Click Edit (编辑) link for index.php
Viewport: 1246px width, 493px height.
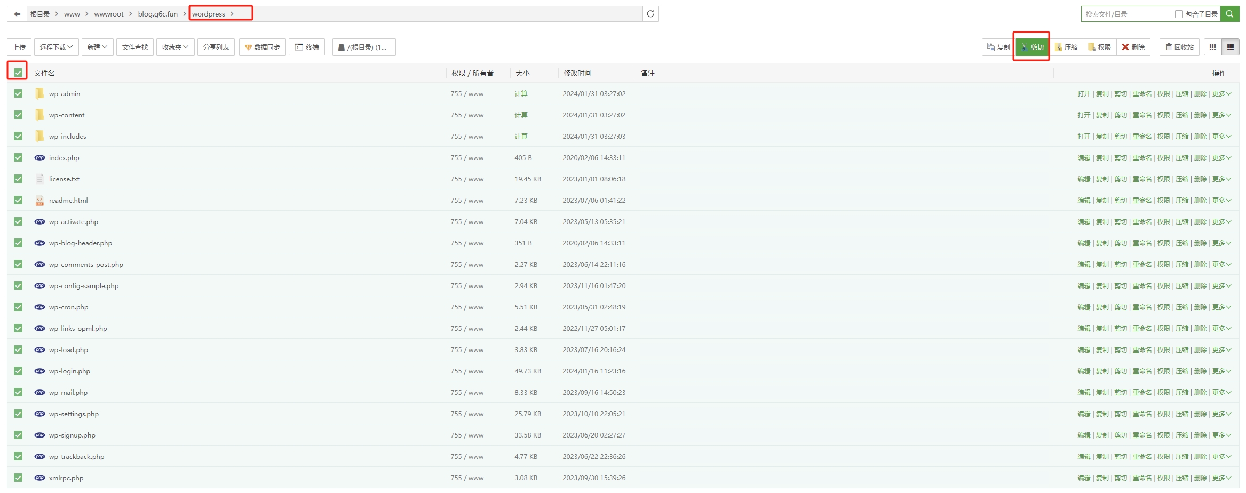point(1083,158)
